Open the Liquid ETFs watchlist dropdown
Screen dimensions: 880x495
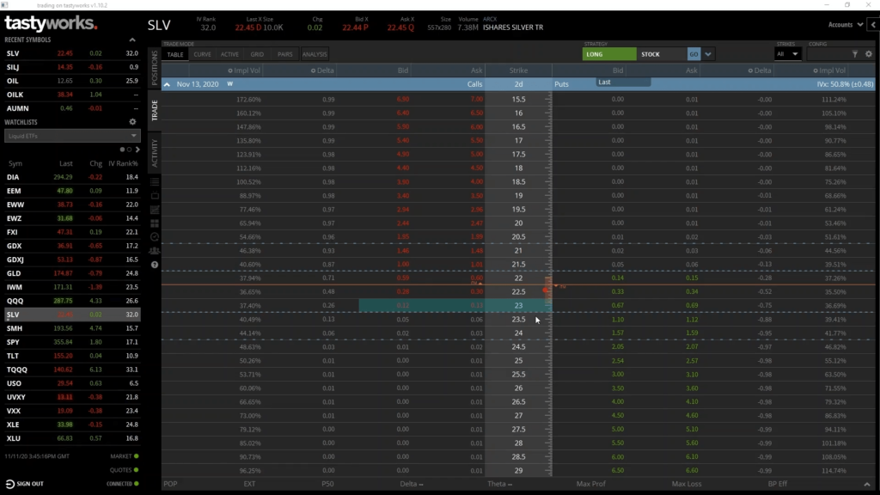71,136
